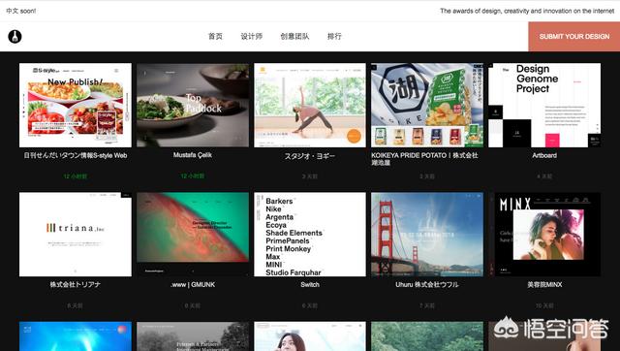
Task: Click the fork logo icon
Action: tap(15, 37)
